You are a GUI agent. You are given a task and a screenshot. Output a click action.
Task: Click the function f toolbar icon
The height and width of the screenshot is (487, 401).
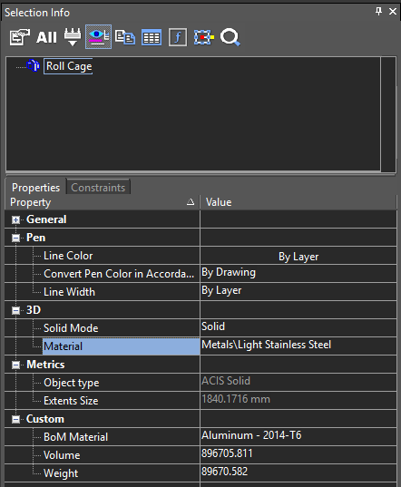pyautogui.click(x=178, y=37)
